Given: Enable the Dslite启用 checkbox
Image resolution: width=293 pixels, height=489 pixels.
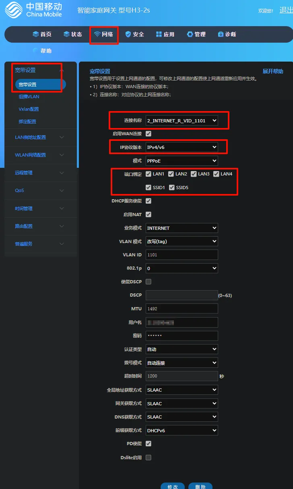Looking at the screenshot, I should click(x=149, y=458).
